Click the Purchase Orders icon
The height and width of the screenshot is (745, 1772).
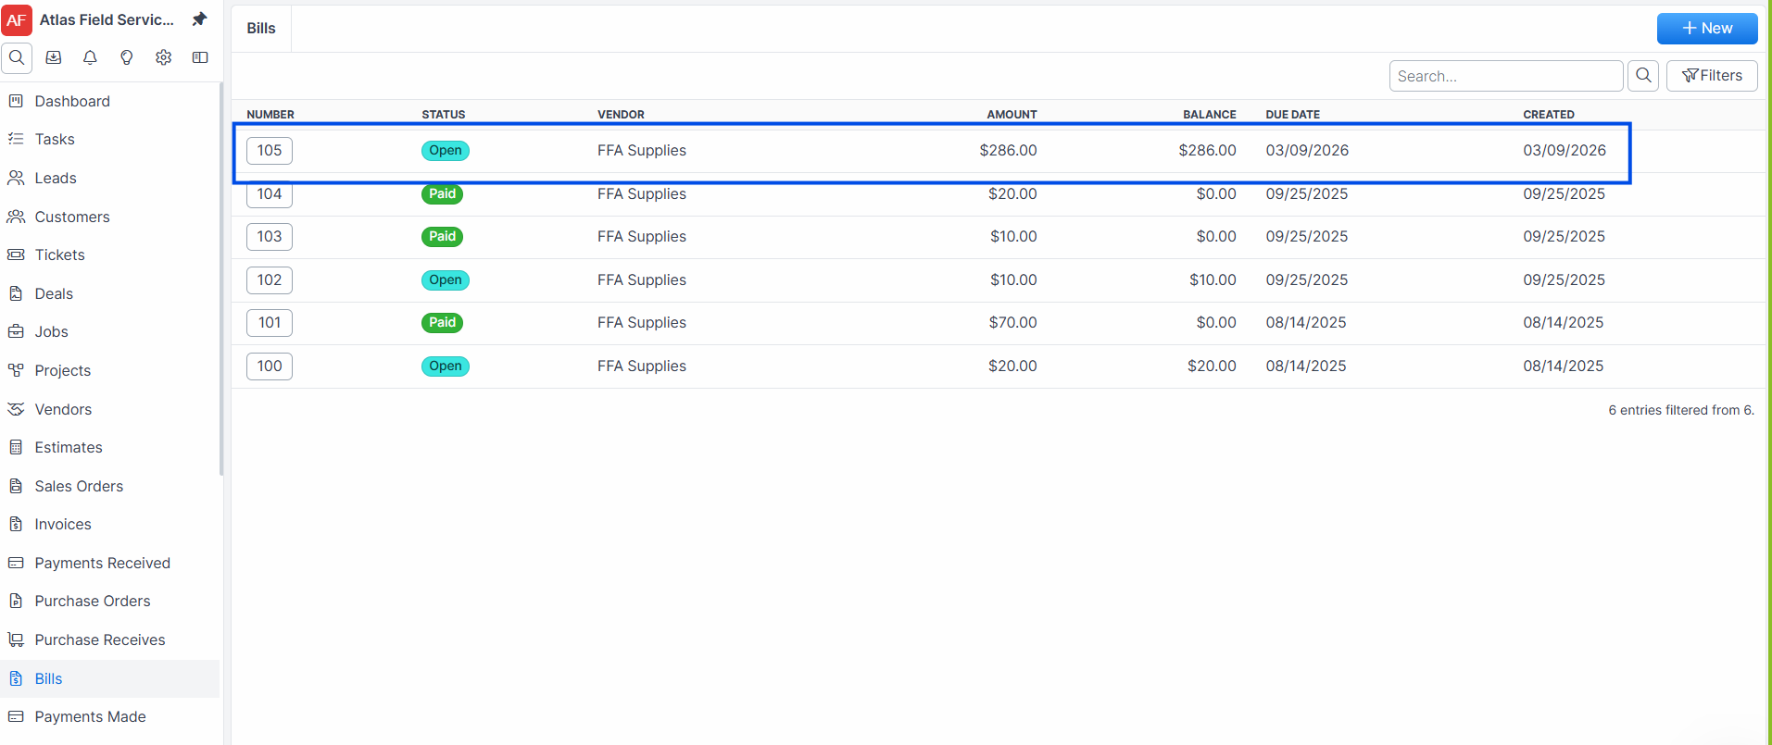click(x=16, y=601)
